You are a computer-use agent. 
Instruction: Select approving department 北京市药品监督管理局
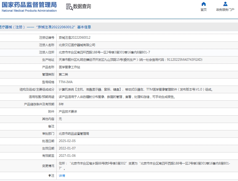(x=74, y=133)
